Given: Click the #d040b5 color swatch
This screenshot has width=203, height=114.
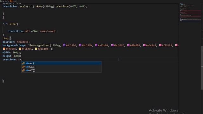Looking at the screenshot, I should [x=128, y=45].
